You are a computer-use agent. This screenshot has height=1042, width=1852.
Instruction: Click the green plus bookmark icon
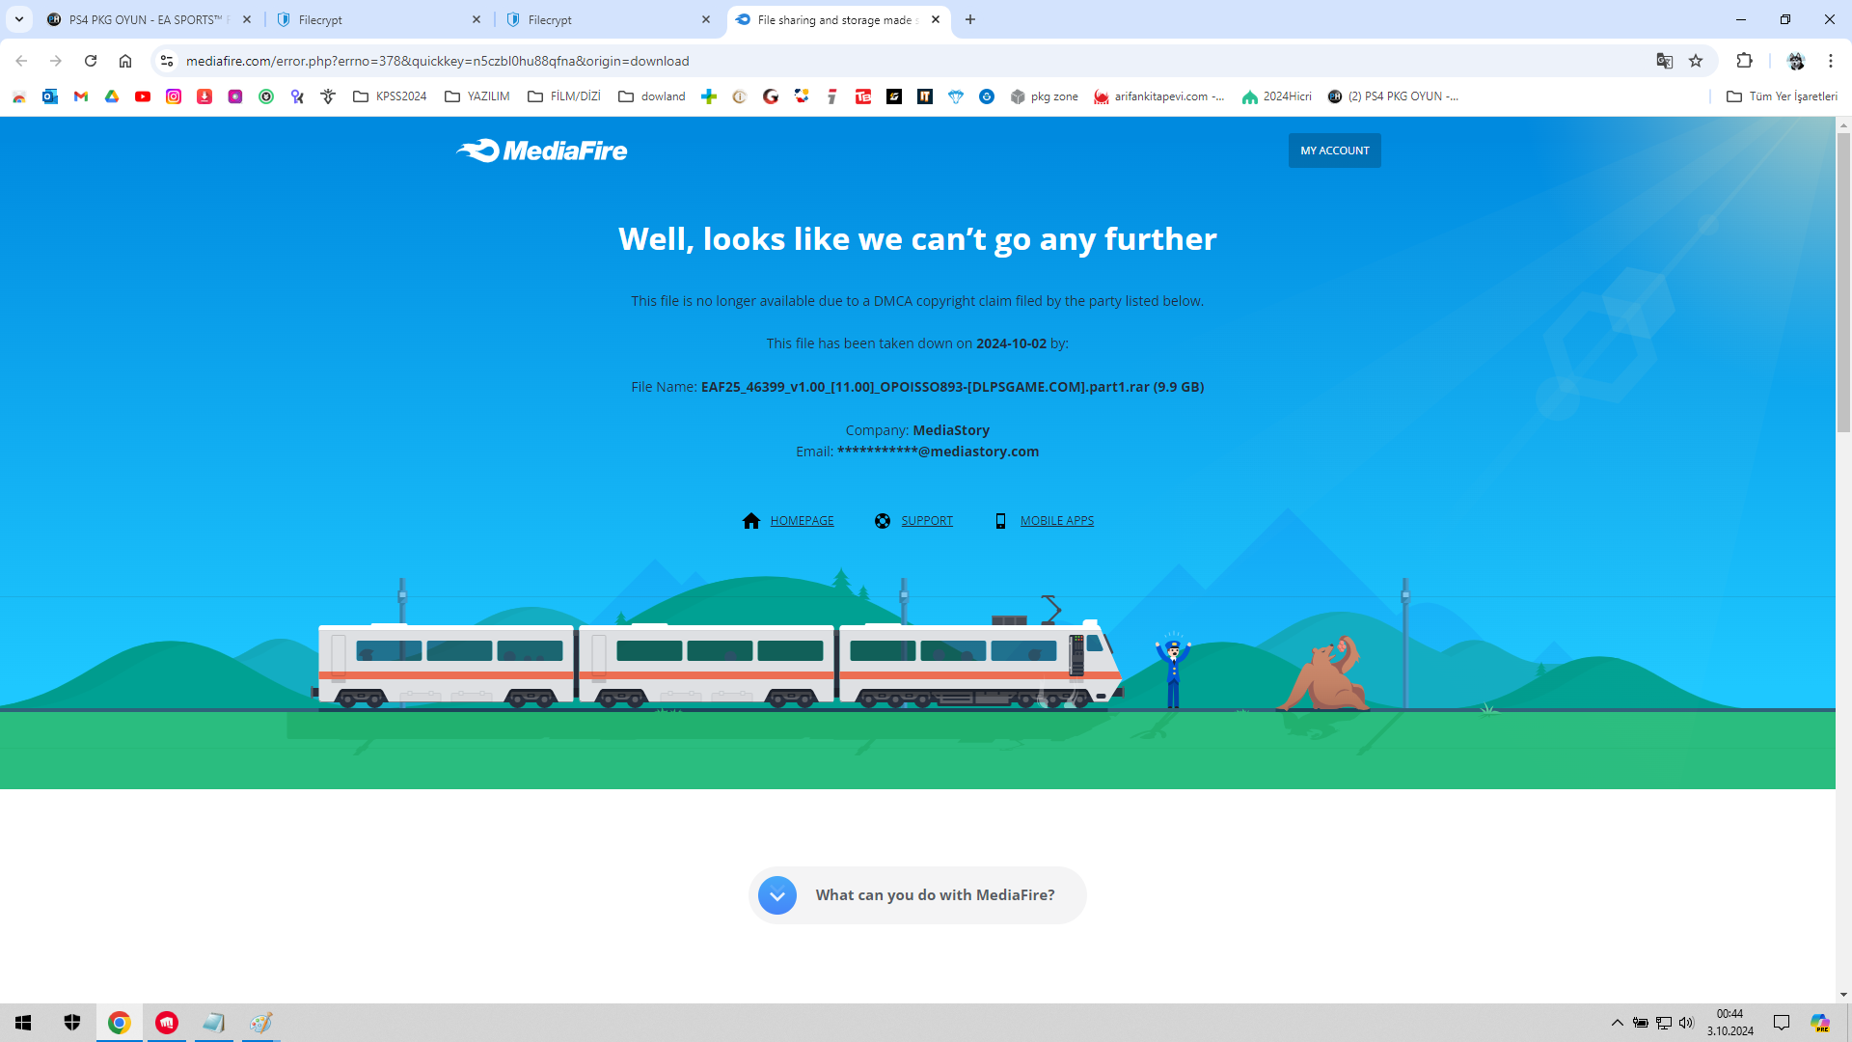(x=709, y=96)
